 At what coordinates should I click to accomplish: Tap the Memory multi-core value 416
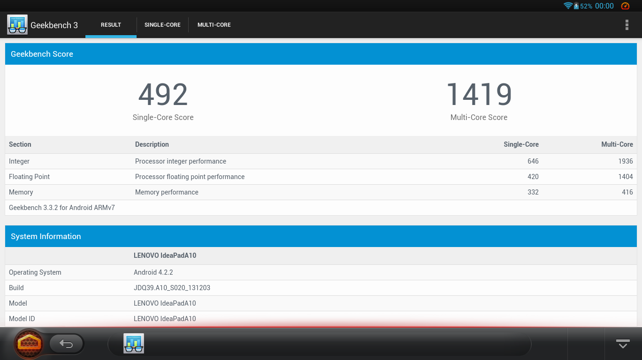tap(627, 192)
